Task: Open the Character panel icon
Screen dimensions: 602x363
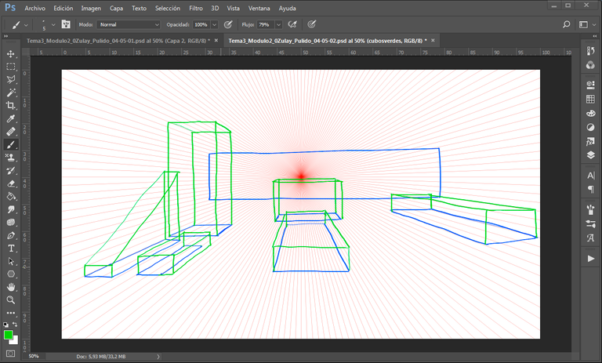Action: [x=591, y=176]
